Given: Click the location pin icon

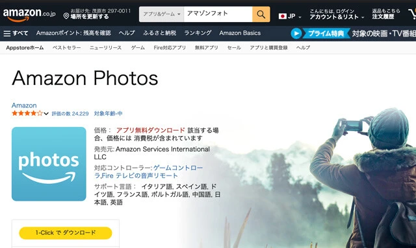Looking at the screenshot, I should 66,16.
